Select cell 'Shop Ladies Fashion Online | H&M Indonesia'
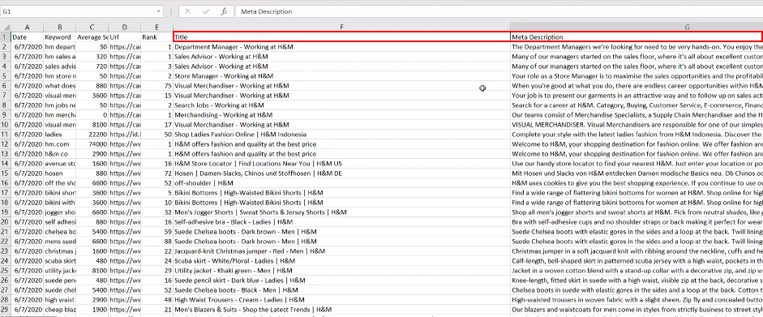 click(341, 135)
